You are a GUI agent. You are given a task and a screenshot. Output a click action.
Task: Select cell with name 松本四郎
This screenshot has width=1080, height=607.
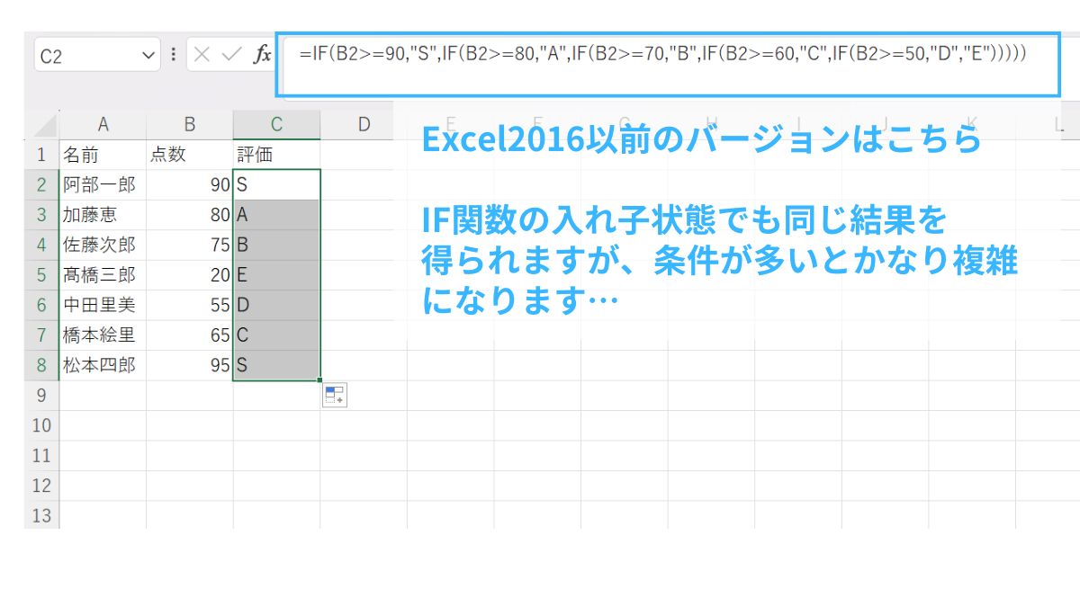click(103, 365)
